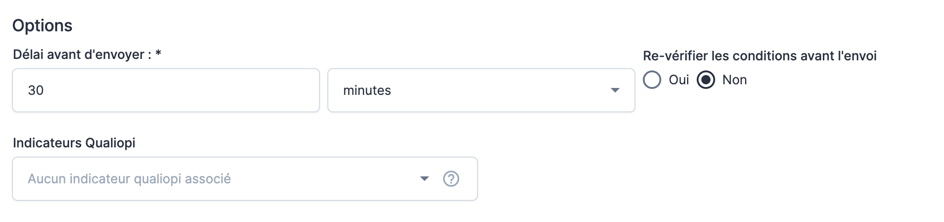Click the "Options" section heading
Viewport: 944px width, 222px height.
pyautogui.click(x=42, y=25)
